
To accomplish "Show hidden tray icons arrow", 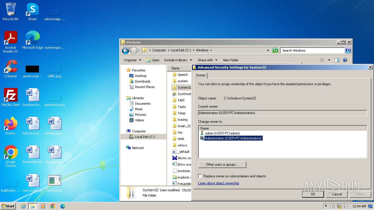I will coord(326,206).
